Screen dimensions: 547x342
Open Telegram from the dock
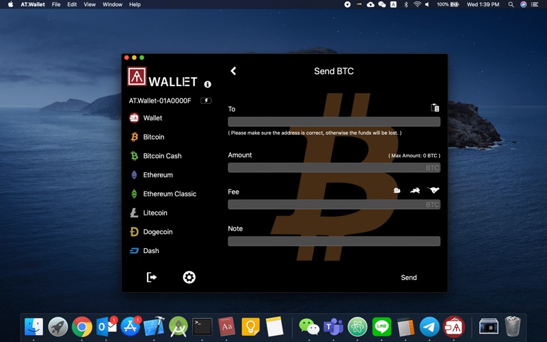click(429, 327)
